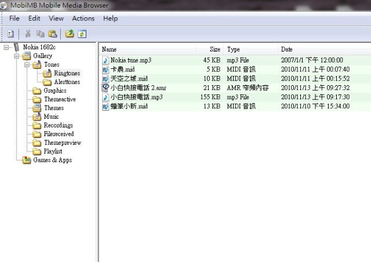Image resolution: width=371 pixels, height=263 pixels.
Task: Collapse the Nokia 1682c root node
Action: (6, 48)
